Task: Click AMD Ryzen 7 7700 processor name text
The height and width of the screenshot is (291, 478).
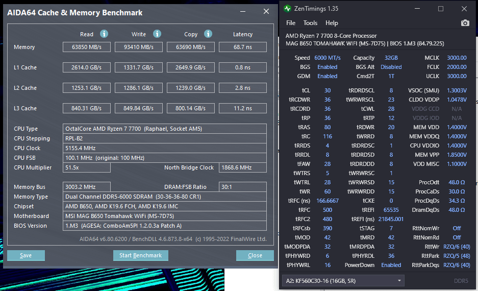Action: pyautogui.click(x=331, y=36)
